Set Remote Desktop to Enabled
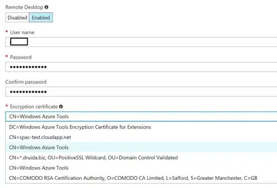Image resolution: width=277 pixels, height=188 pixels. point(41,17)
